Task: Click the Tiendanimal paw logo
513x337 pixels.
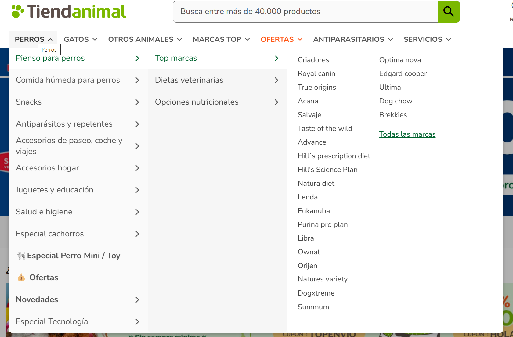Action: point(18,11)
